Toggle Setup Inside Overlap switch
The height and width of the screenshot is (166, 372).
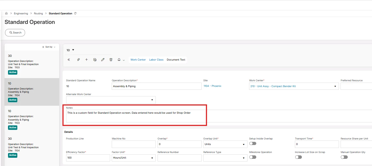(253, 143)
